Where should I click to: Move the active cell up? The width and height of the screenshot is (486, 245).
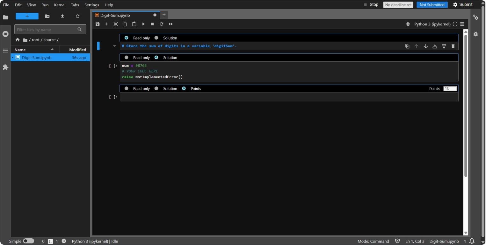pyautogui.click(x=416, y=46)
